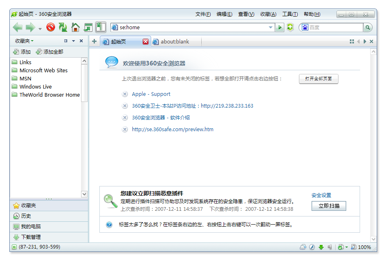The width and height of the screenshot is (391, 264).
Task: Click the tab bar scroll left arrow
Action: click(358, 41)
